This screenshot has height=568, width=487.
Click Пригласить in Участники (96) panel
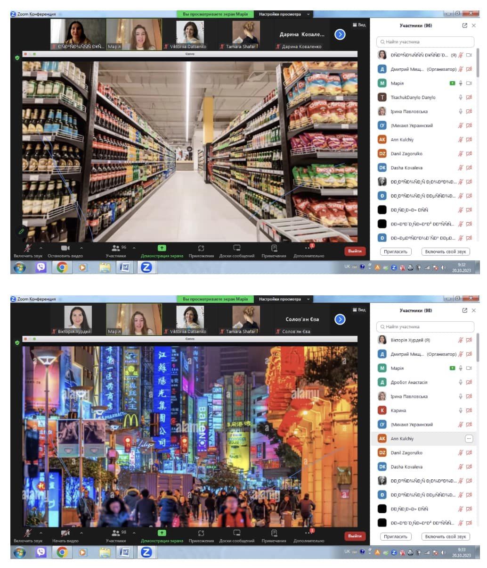(396, 252)
